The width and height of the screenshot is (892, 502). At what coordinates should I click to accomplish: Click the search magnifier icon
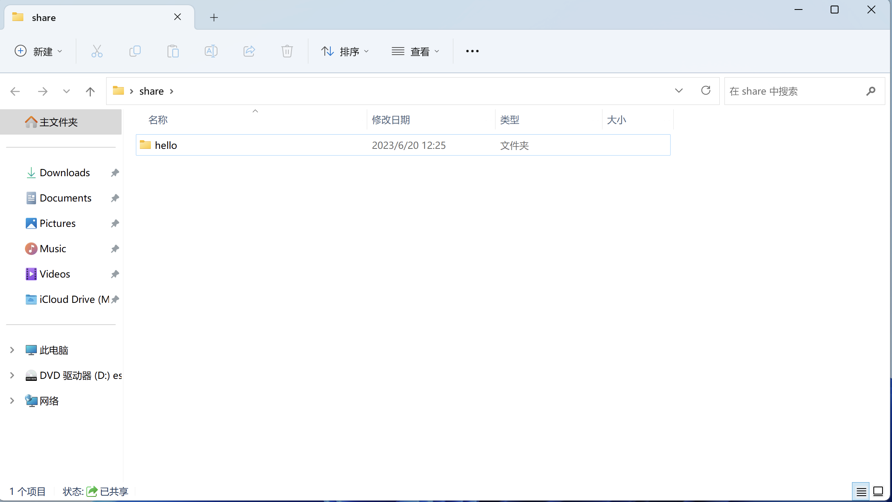[871, 91]
